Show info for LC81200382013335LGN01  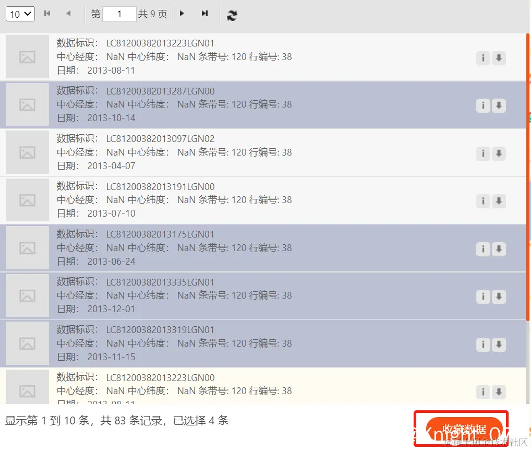click(x=483, y=296)
